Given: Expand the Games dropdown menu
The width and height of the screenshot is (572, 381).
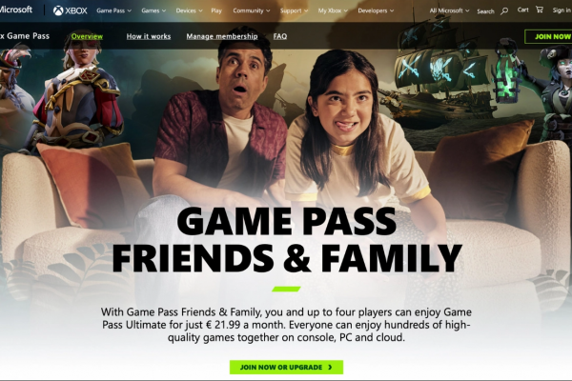Looking at the screenshot, I should point(153,10).
